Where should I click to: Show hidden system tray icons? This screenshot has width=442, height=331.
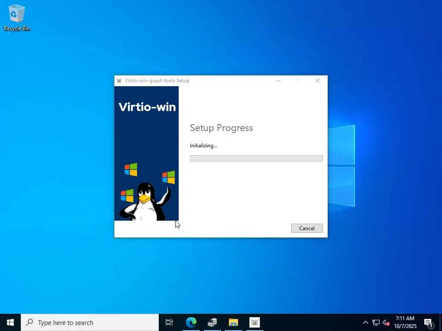365,322
